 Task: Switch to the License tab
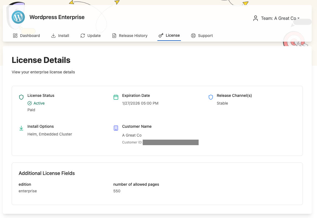tap(169, 35)
